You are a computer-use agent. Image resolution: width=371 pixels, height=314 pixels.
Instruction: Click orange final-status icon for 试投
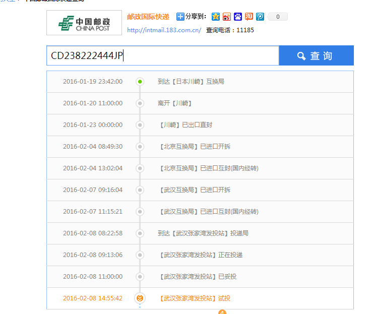coord(140,298)
